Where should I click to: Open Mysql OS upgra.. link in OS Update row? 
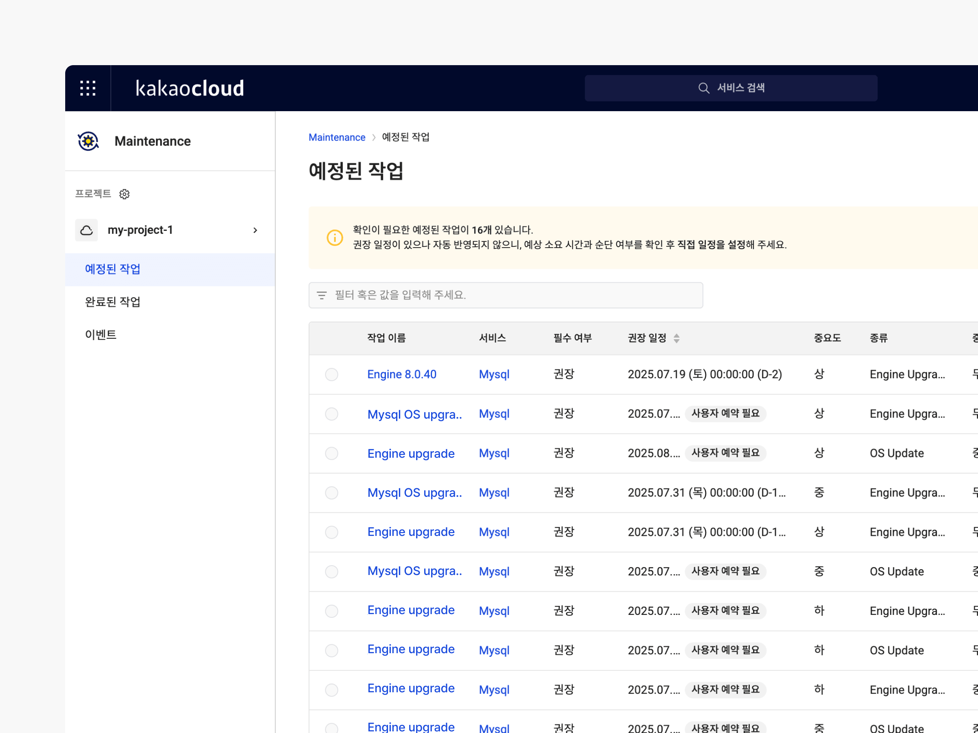(415, 571)
